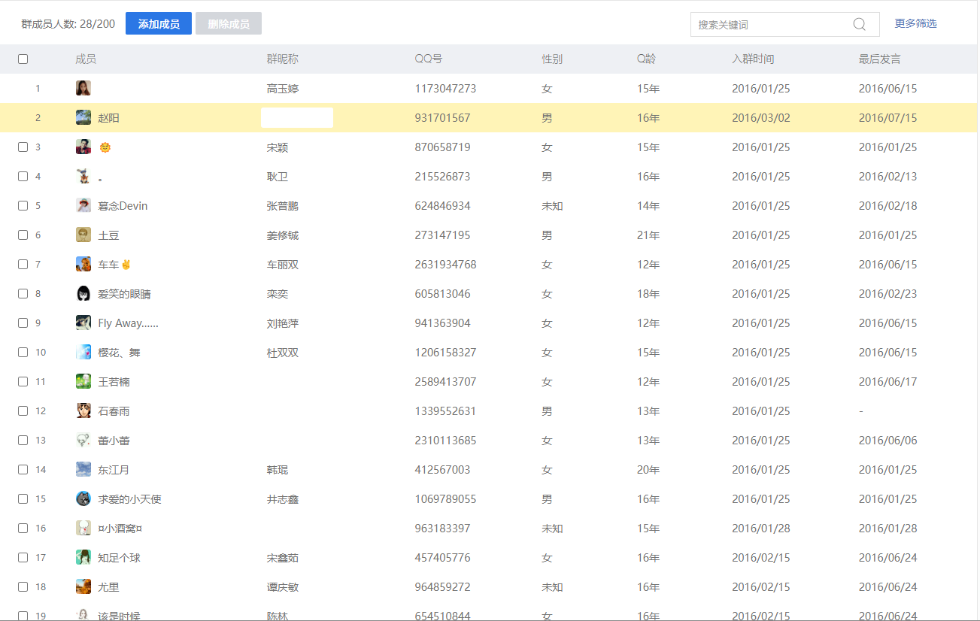Image resolution: width=980 pixels, height=621 pixels.
Task: Click the group nickname edit box for 赵阳
Action: click(x=297, y=118)
